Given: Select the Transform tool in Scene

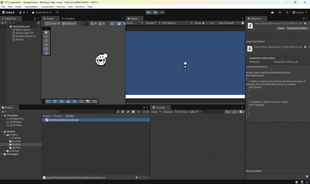Looking at the screenshot, I should [46, 53].
